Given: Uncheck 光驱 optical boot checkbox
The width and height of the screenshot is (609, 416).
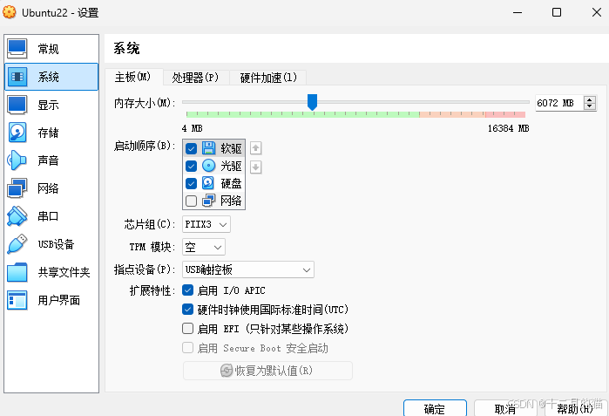Looking at the screenshot, I should pos(191,166).
